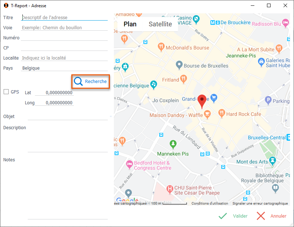
Task: Click the Lat coordinate field
Action: [x=54, y=93]
